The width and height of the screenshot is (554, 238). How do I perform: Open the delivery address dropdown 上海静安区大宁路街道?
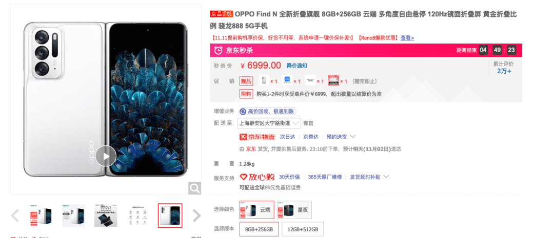point(270,123)
